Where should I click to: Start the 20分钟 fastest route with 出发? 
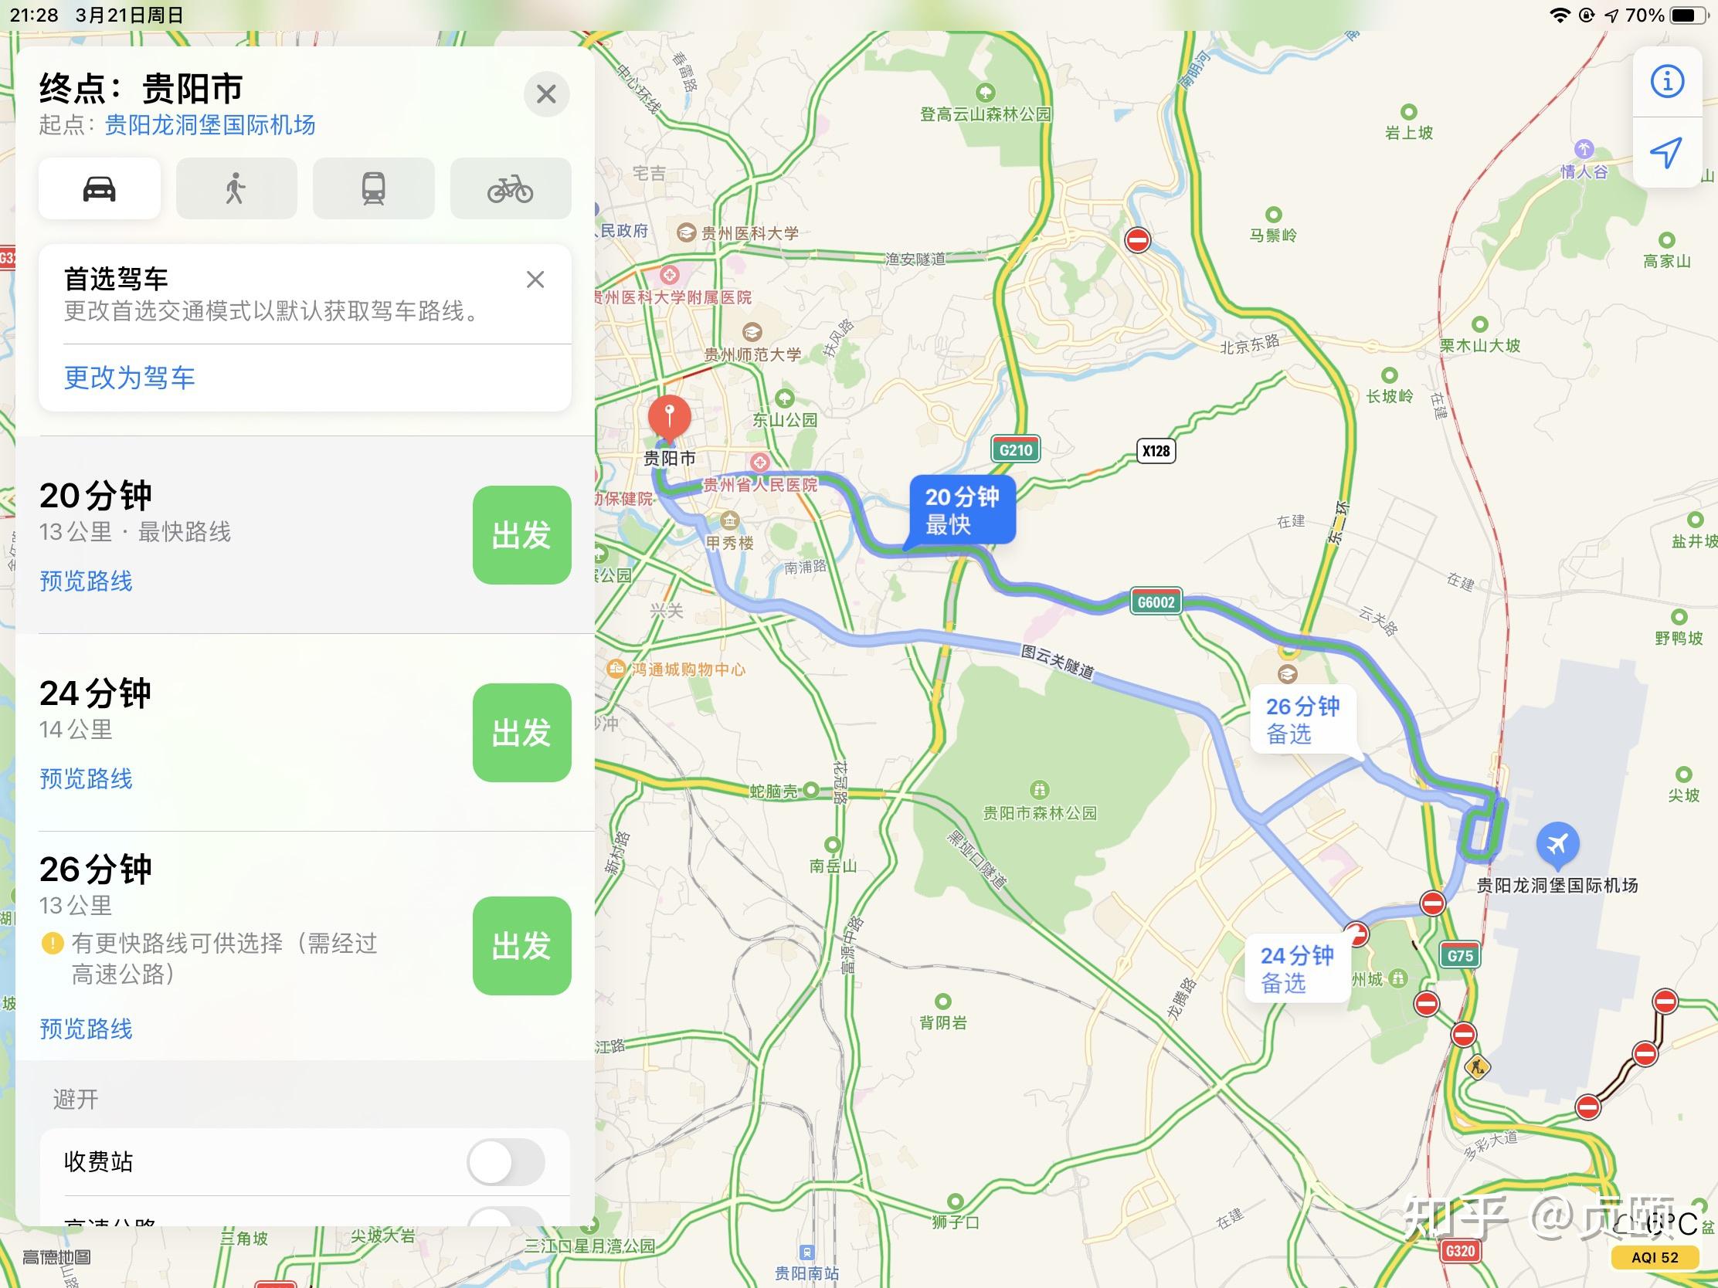pos(522,535)
